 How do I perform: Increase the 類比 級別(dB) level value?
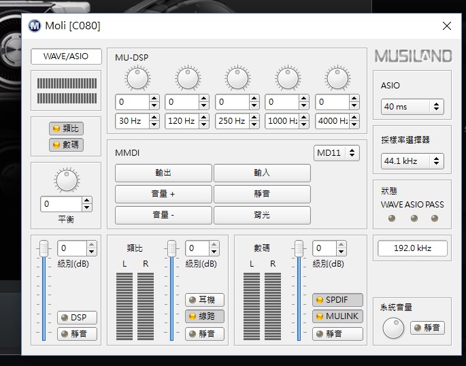pos(214,244)
